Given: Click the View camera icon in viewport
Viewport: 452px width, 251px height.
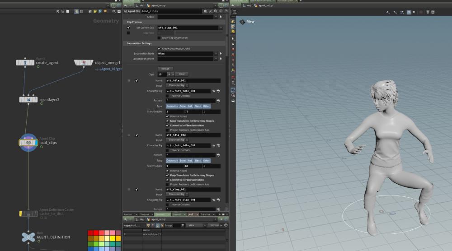Looking at the screenshot, I should [242, 21].
